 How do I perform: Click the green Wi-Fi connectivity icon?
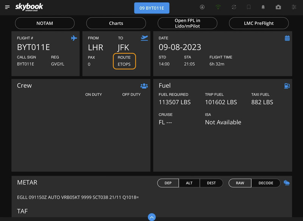pos(218,7)
